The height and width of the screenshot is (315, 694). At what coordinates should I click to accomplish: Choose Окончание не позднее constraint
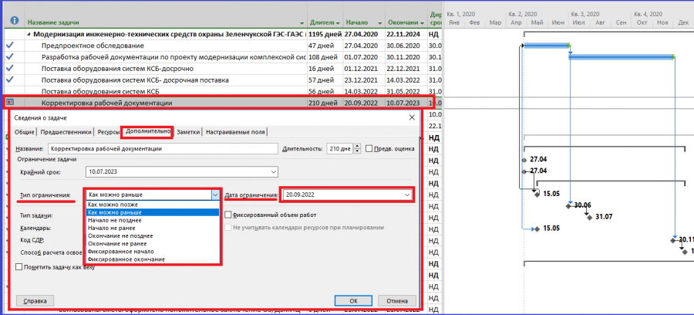click(x=153, y=235)
